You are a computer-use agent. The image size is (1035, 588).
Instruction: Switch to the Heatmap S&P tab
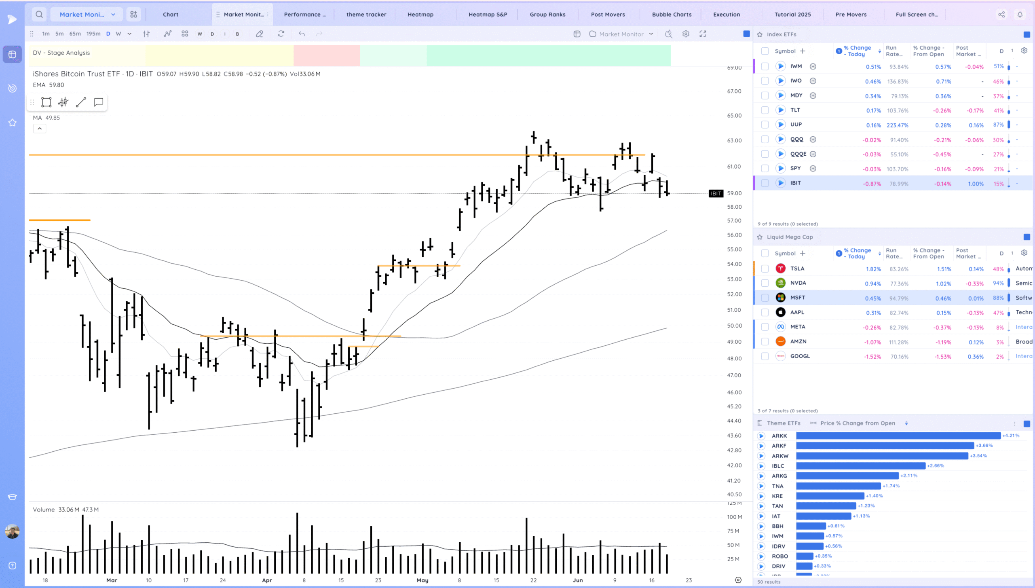point(488,15)
